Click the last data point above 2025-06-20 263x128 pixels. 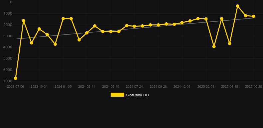pos(254,16)
